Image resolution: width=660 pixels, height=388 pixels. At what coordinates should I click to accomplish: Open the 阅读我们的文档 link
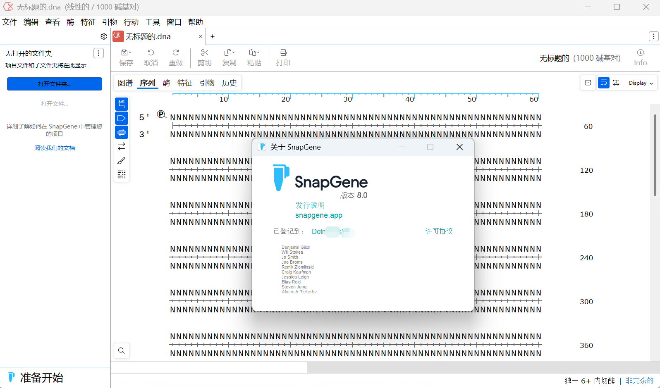[55, 148]
